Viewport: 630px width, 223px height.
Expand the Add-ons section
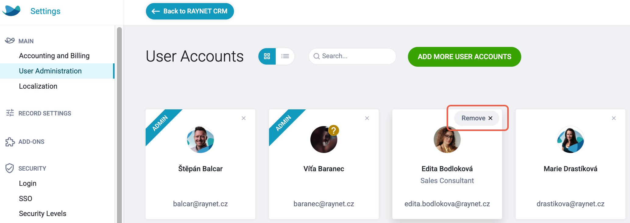(x=31, y=142)
